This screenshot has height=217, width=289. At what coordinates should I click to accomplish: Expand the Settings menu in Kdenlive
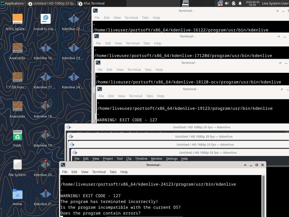pyautogui.click(x=172, y=158)
